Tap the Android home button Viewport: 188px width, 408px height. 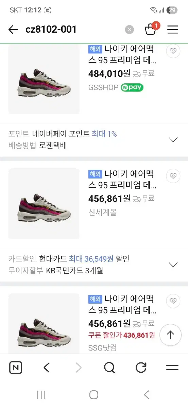point(94,395)
